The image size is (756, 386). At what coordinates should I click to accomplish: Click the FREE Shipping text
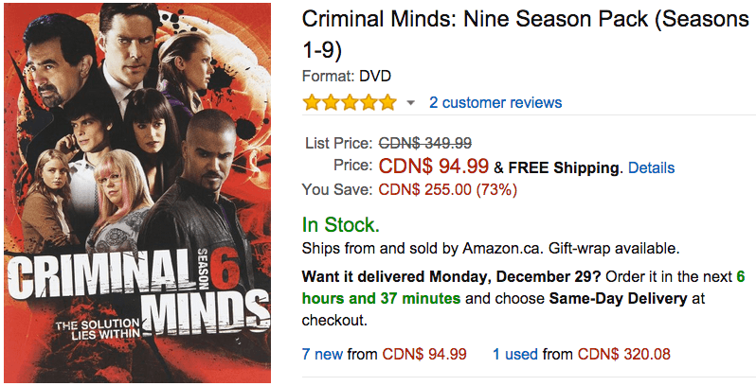click(564, 167)
